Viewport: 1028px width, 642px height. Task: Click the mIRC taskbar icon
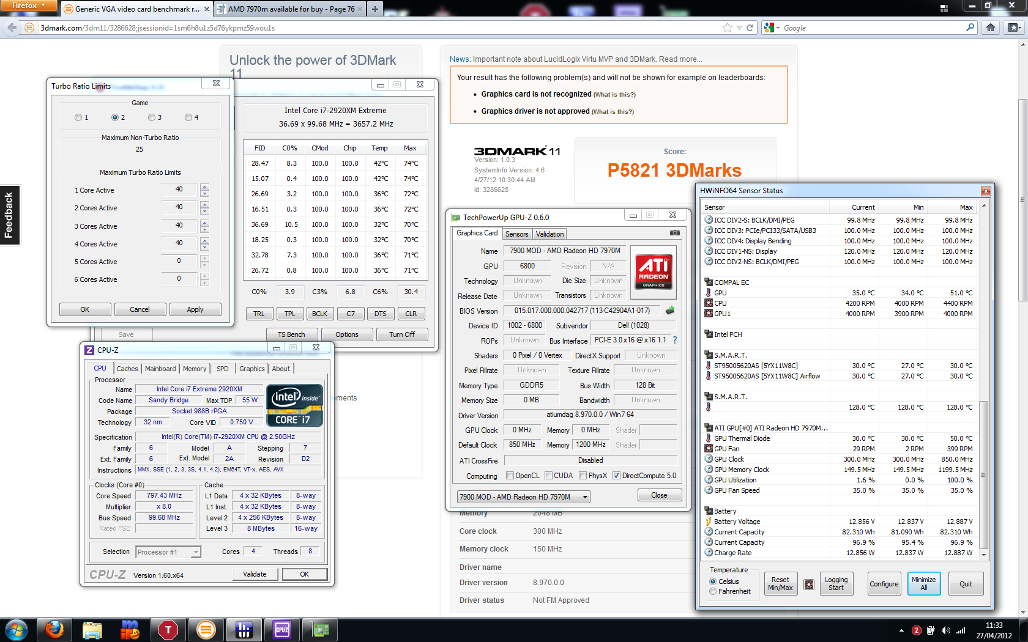(130, 629)
